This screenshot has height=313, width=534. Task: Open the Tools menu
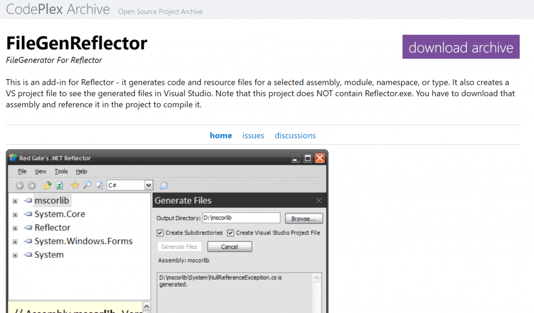tap(62, 171)
